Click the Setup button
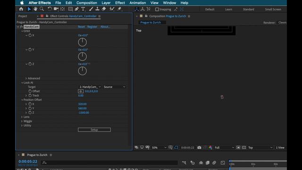 [x=94, y=130]
